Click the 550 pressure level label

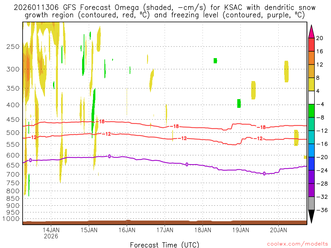coord(13,144)
